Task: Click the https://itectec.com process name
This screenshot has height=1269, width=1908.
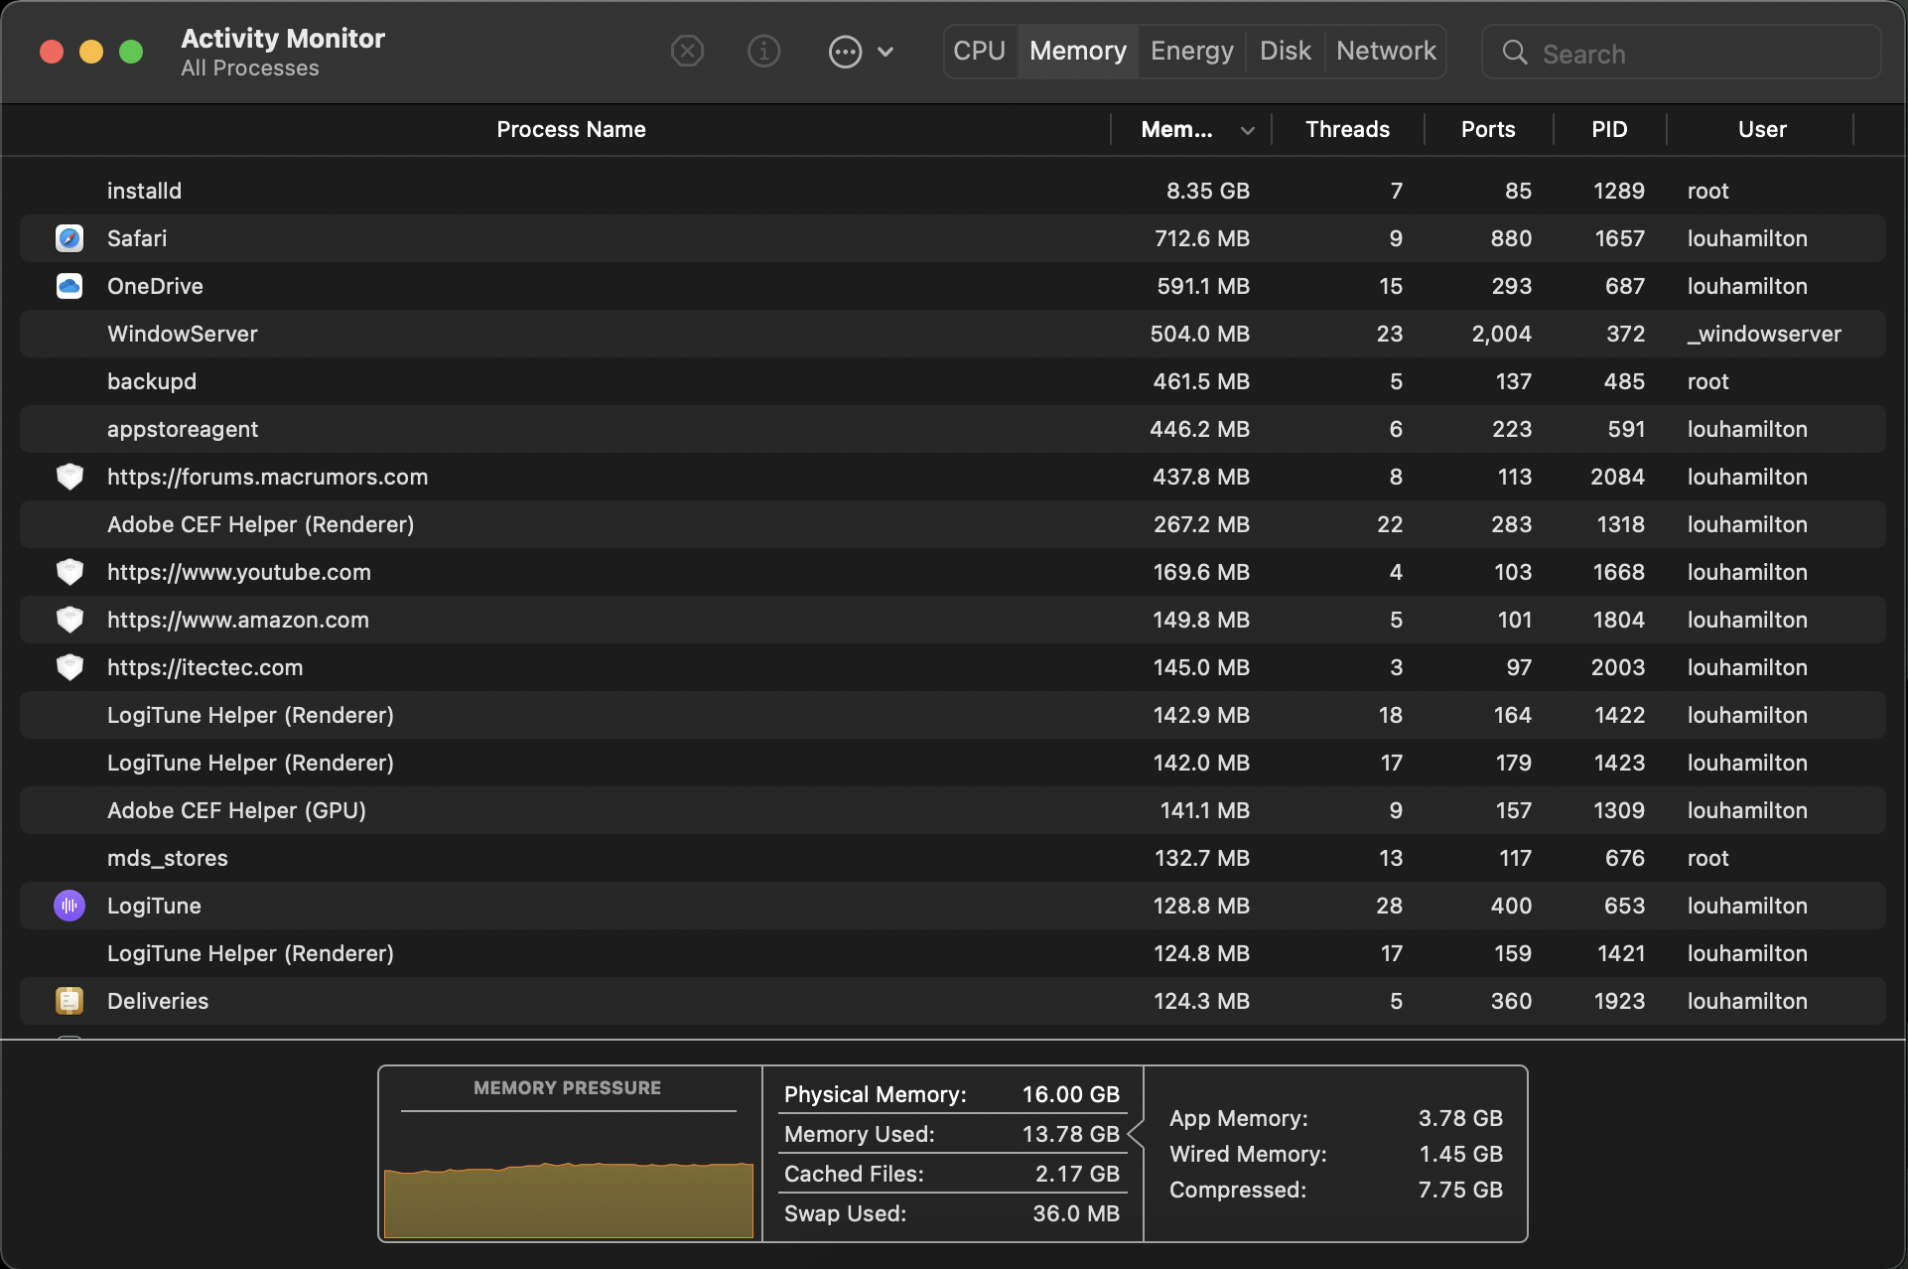Action: point(205,667)
